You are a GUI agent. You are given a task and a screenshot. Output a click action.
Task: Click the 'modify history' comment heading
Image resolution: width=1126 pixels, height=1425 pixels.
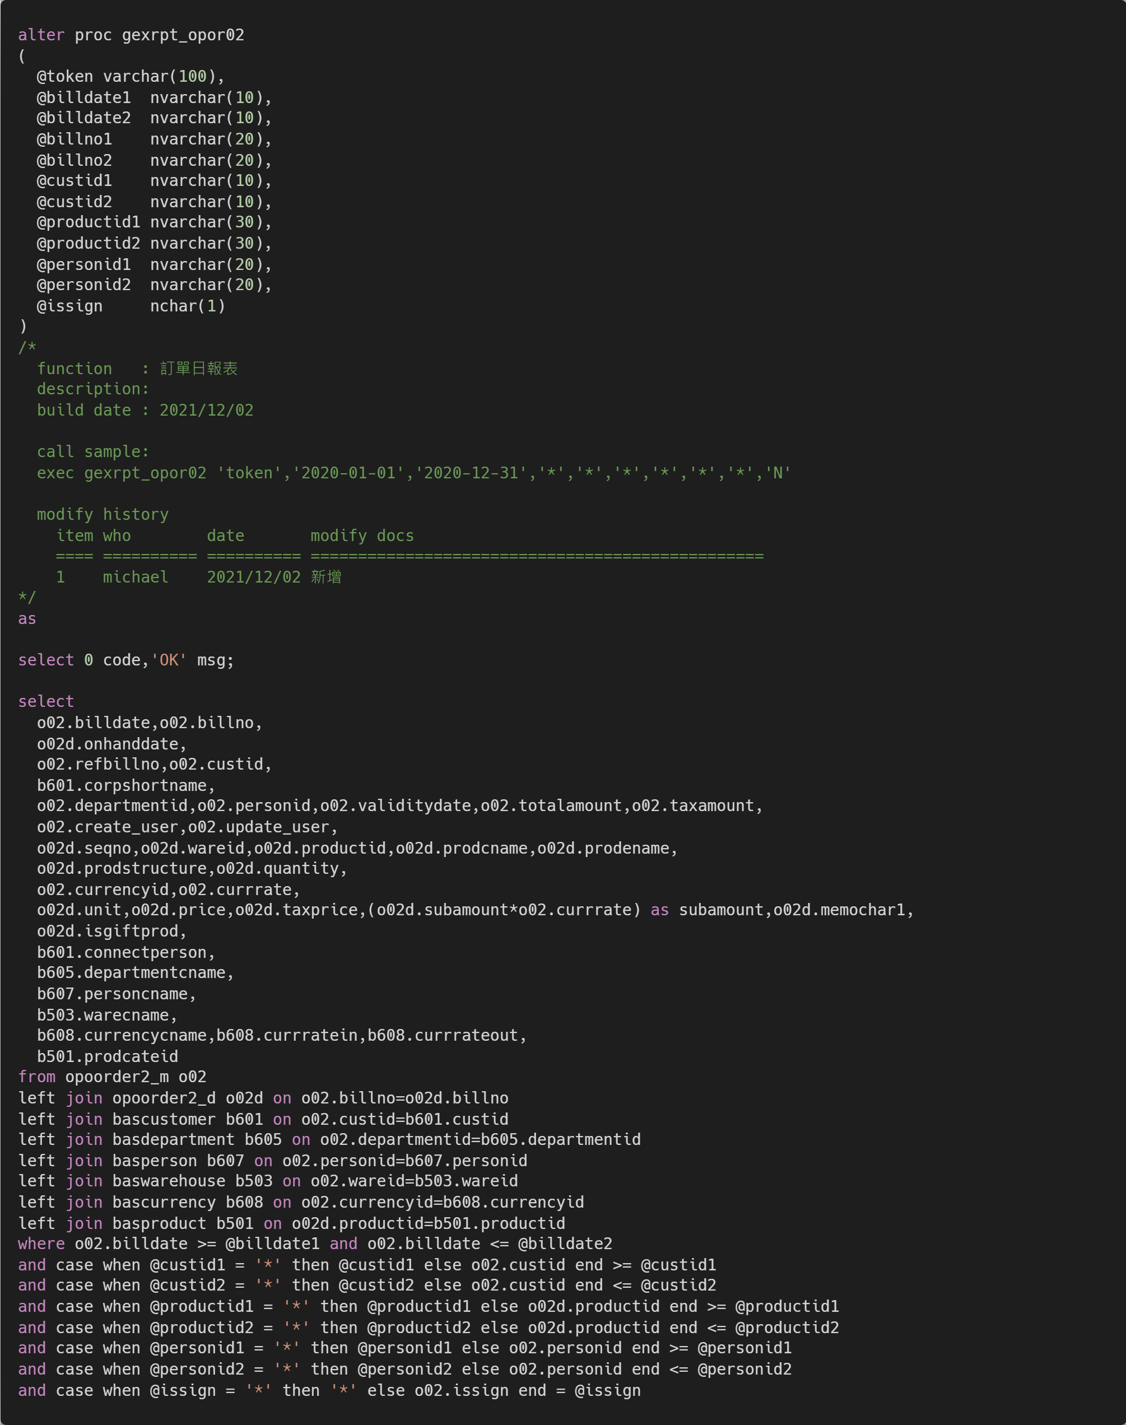(102, 514)
